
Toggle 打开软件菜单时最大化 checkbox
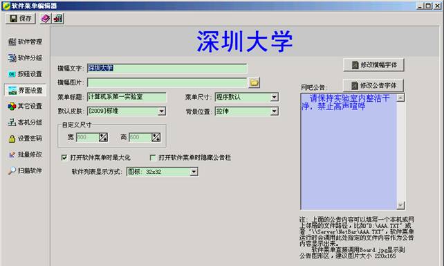64,158
